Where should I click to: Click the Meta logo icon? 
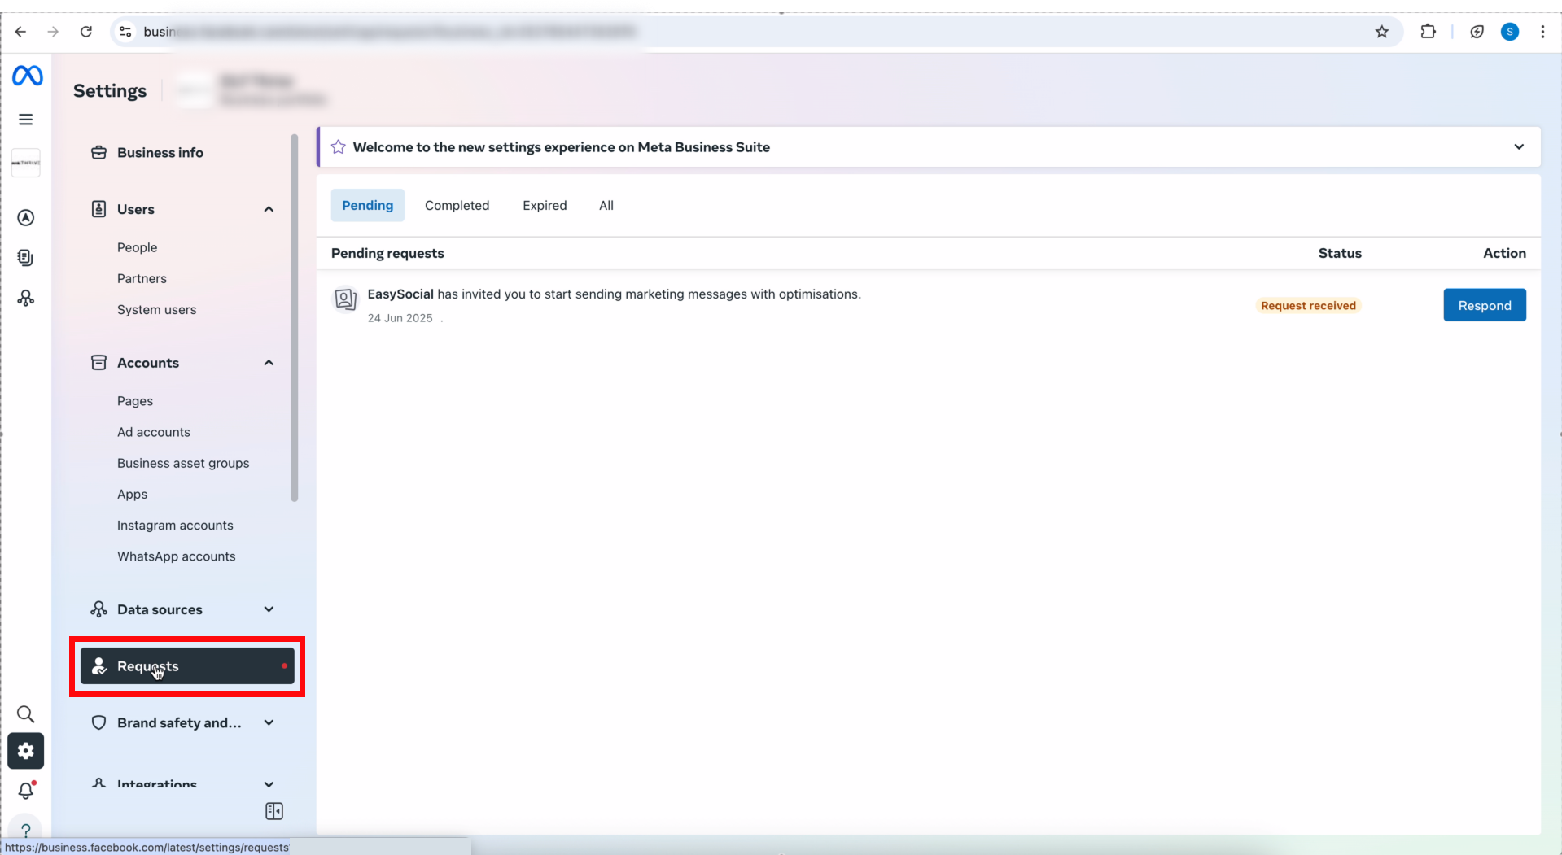point(27,76)
